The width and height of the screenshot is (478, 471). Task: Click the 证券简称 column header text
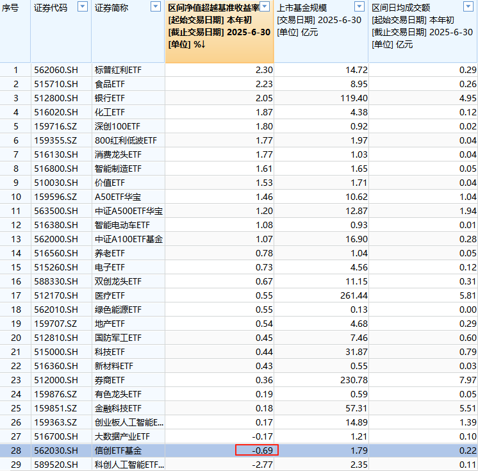(111, 8)
